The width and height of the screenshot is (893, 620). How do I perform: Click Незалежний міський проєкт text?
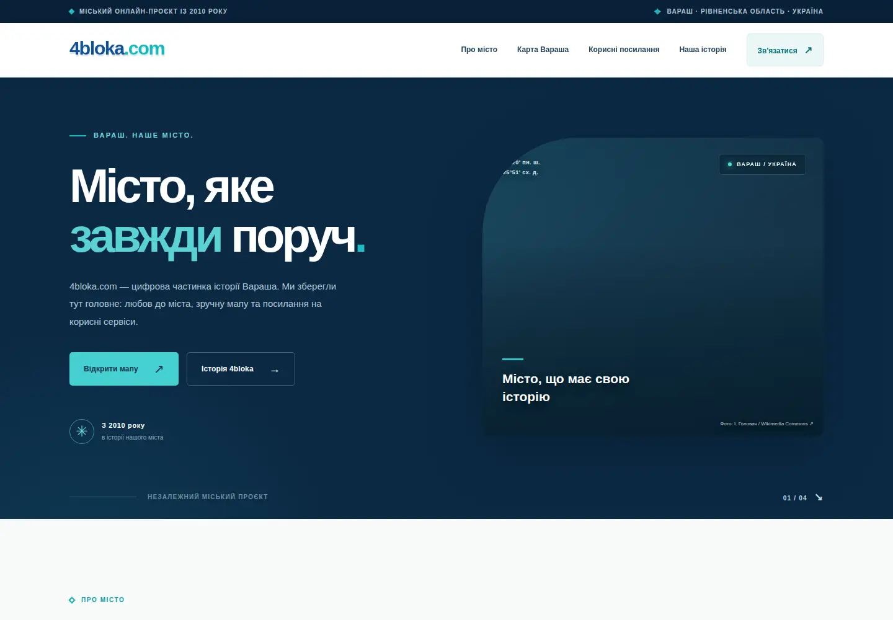point(208,497)
